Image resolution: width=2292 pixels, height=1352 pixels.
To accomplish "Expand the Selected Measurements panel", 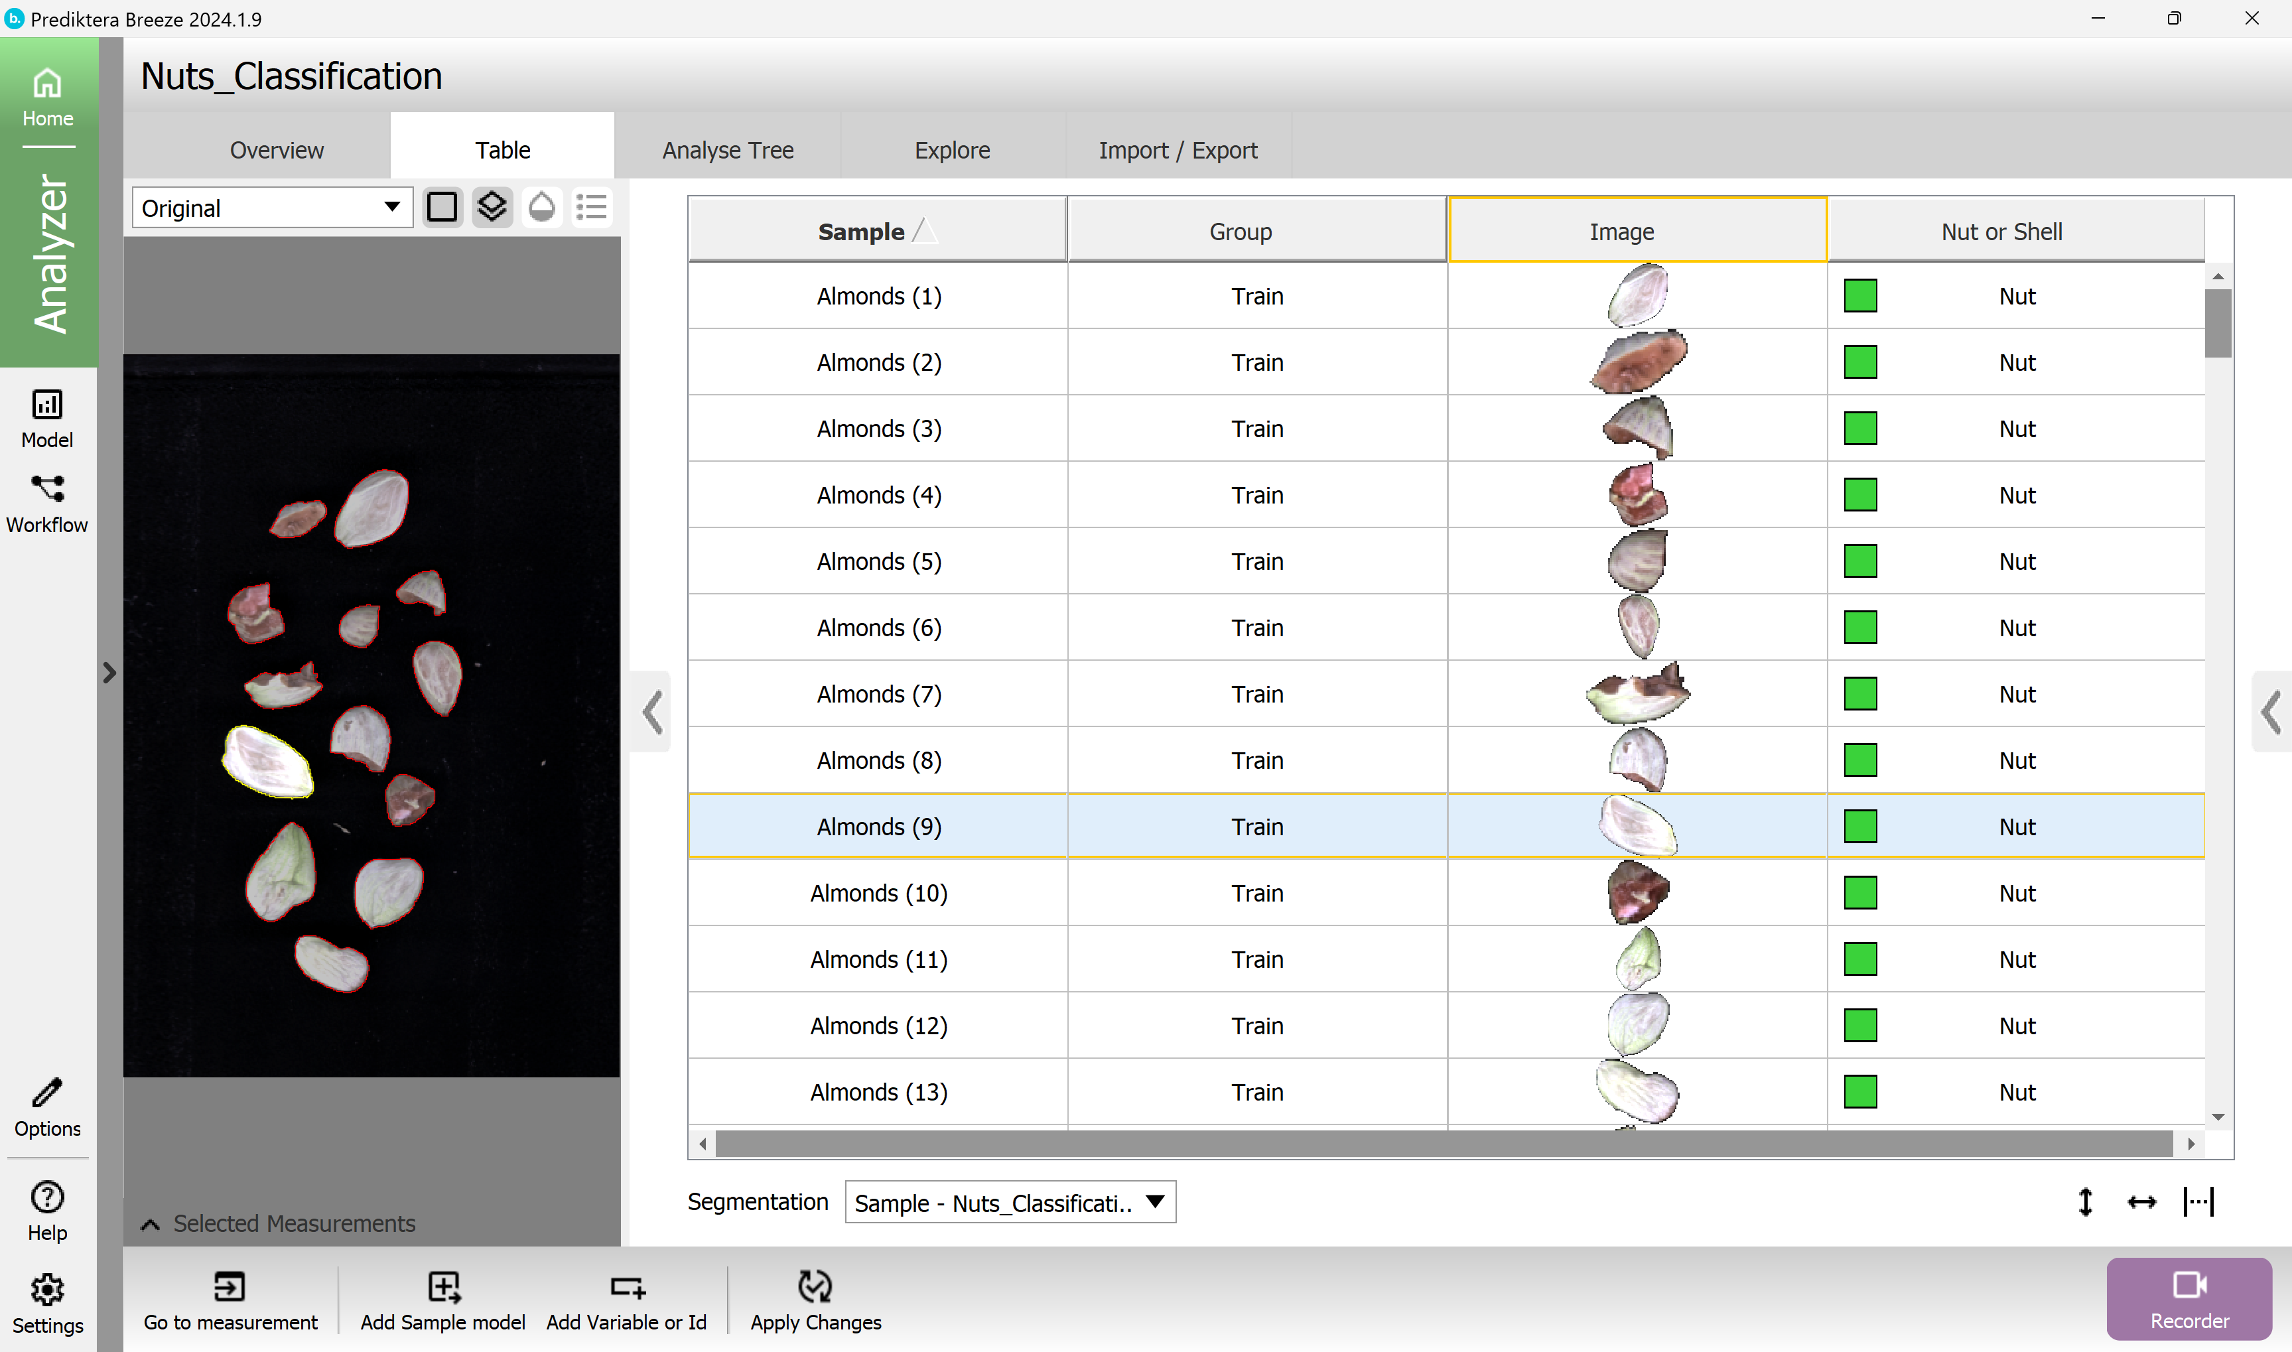I will [151, 1223].
